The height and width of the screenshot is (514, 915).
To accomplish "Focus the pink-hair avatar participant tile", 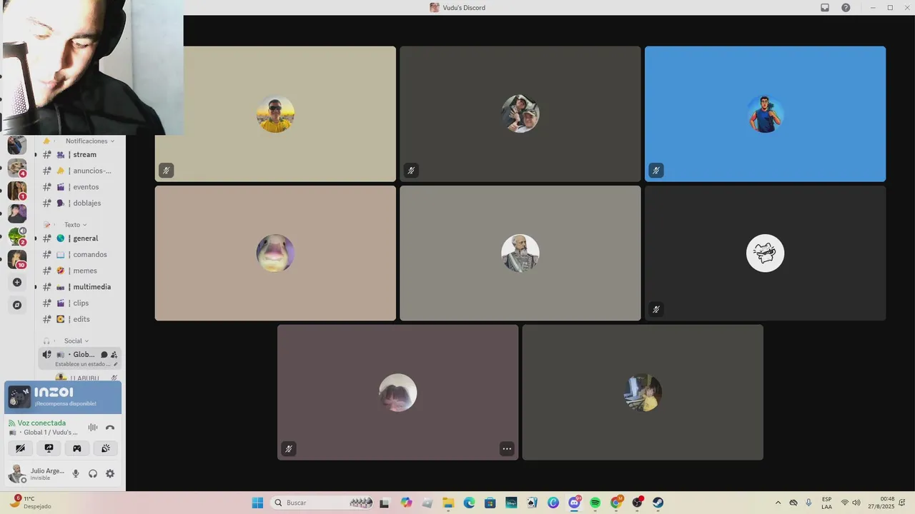I will coord(397,393).
